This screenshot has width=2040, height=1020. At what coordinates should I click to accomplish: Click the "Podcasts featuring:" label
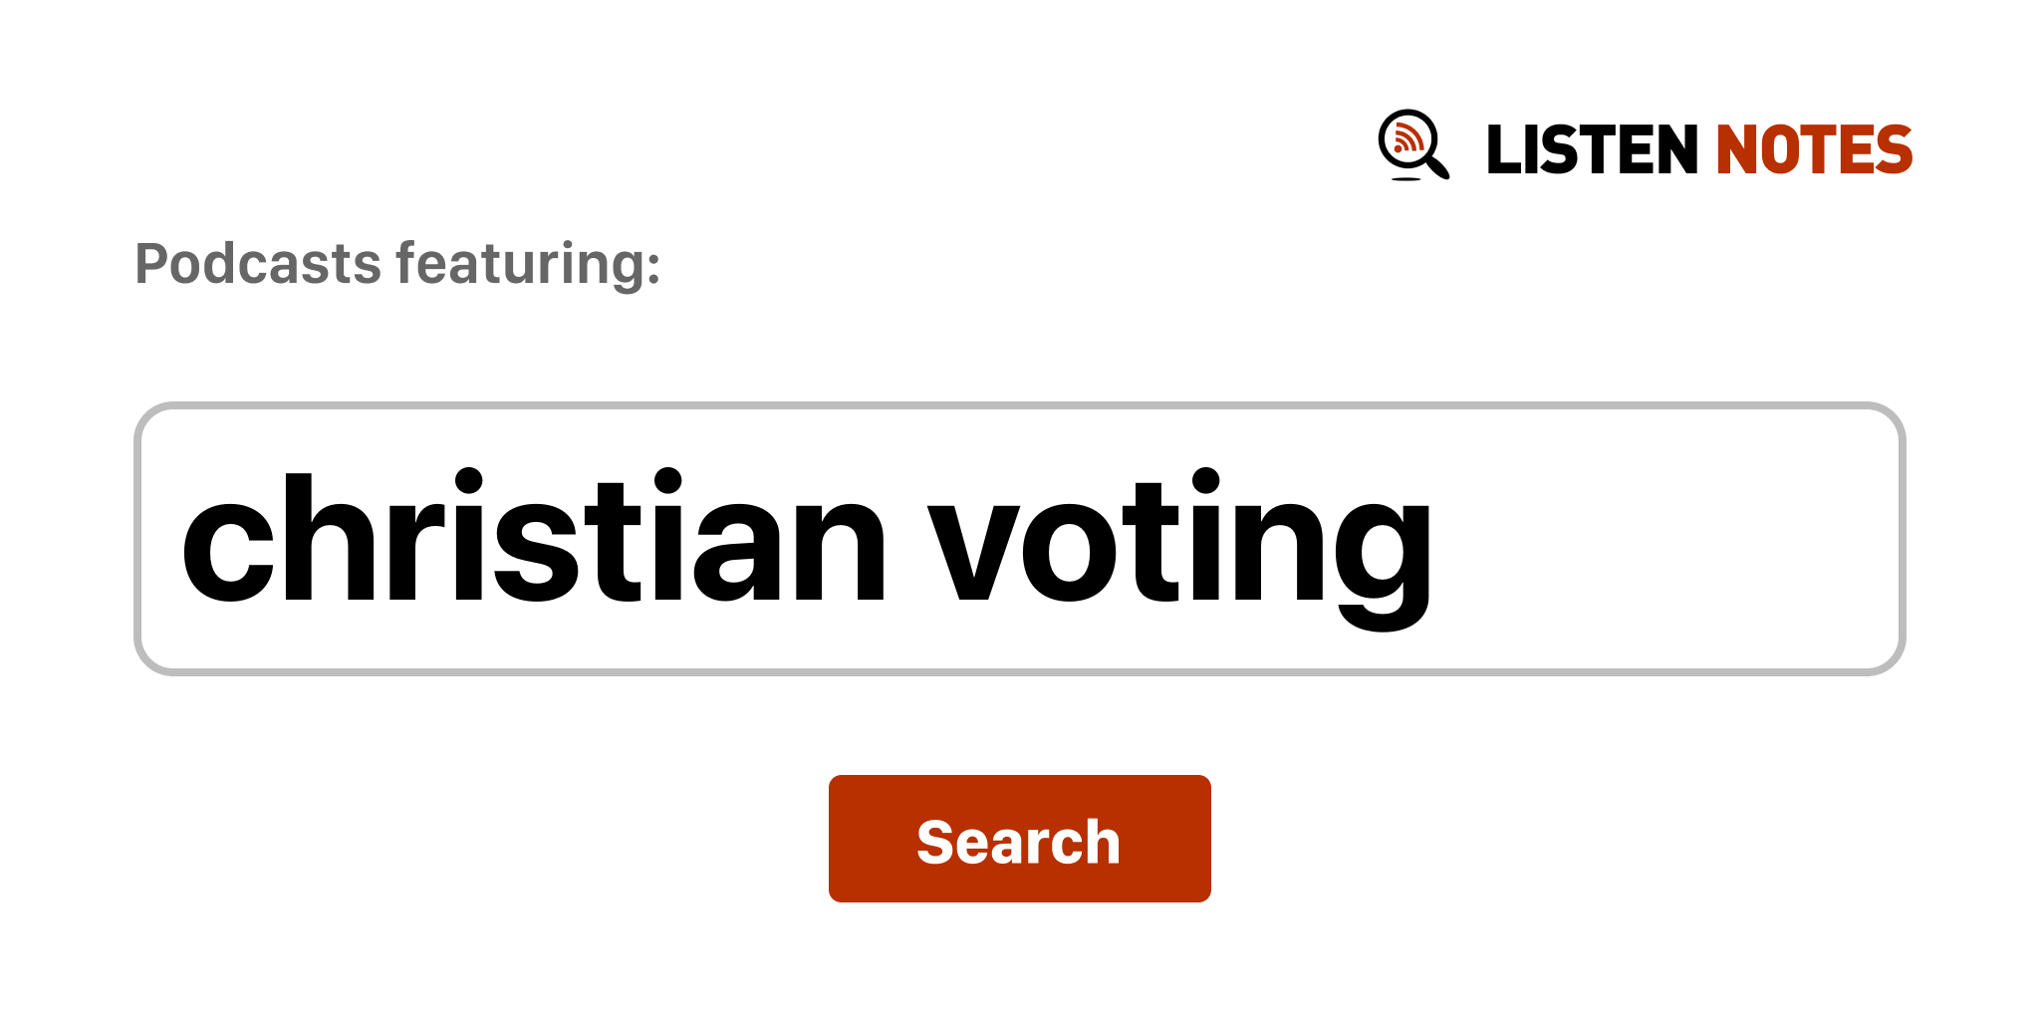pos(396,264)
